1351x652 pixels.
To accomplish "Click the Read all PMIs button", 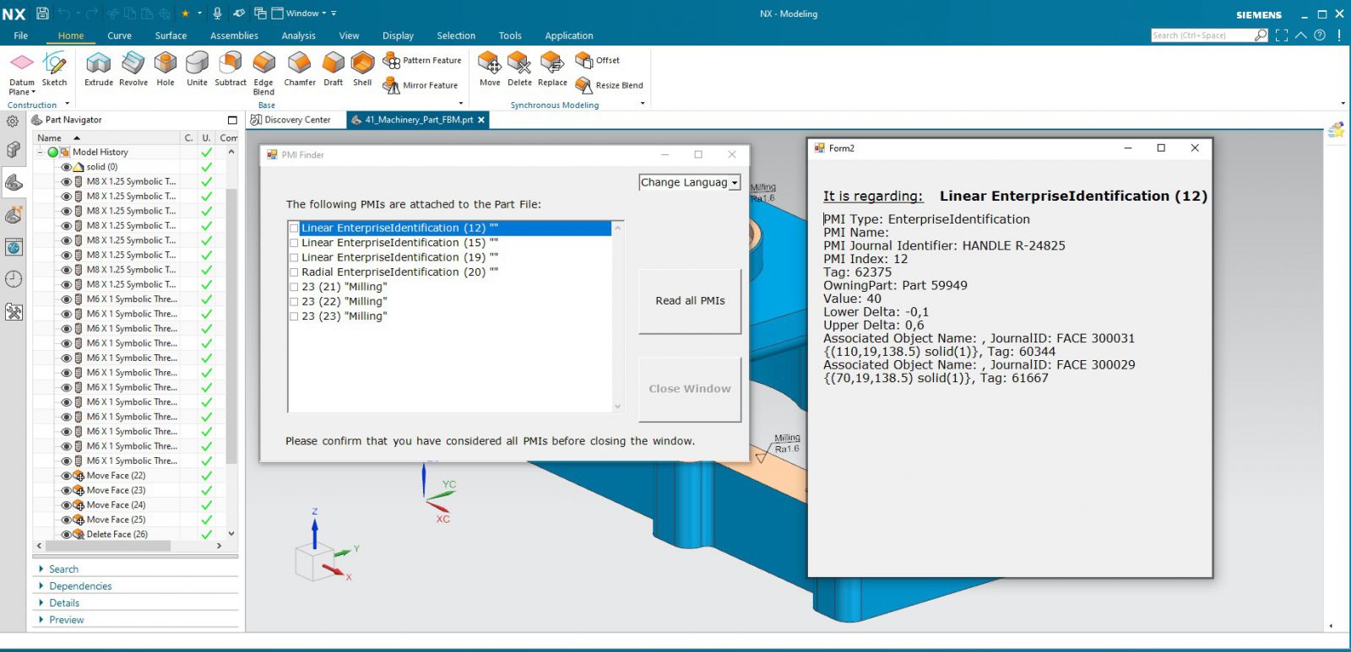I will [690, 301].
